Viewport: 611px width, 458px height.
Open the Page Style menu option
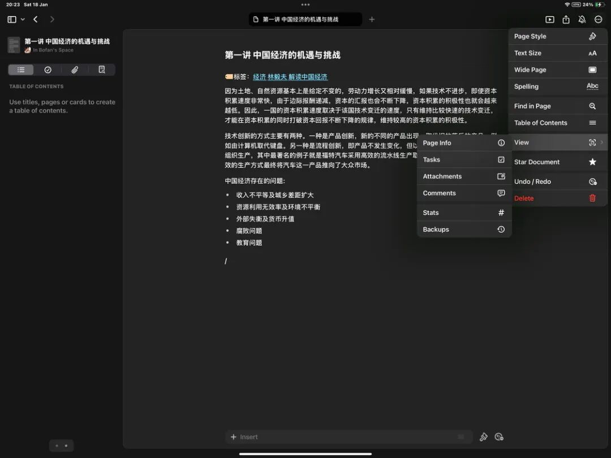pos(558,36)
